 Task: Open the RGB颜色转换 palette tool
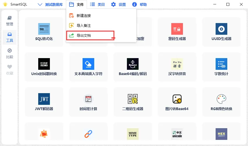point(221,102)
